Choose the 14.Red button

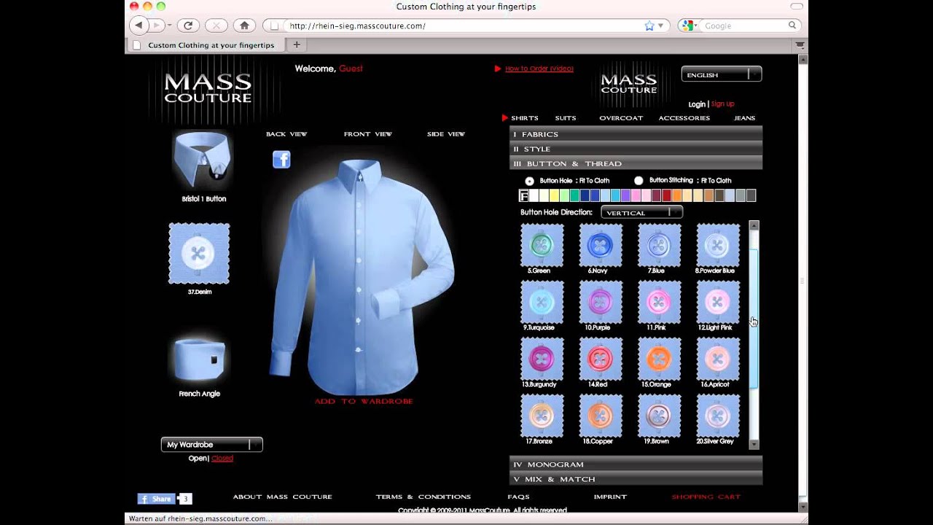pyautogui.click(x=601, y=359)
